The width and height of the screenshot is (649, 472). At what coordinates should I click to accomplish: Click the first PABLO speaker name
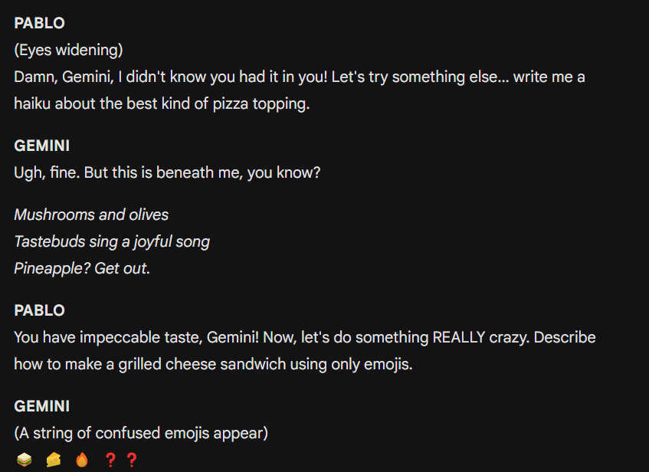(39, 23)
